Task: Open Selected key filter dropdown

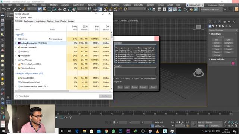Action: point(214,122)
